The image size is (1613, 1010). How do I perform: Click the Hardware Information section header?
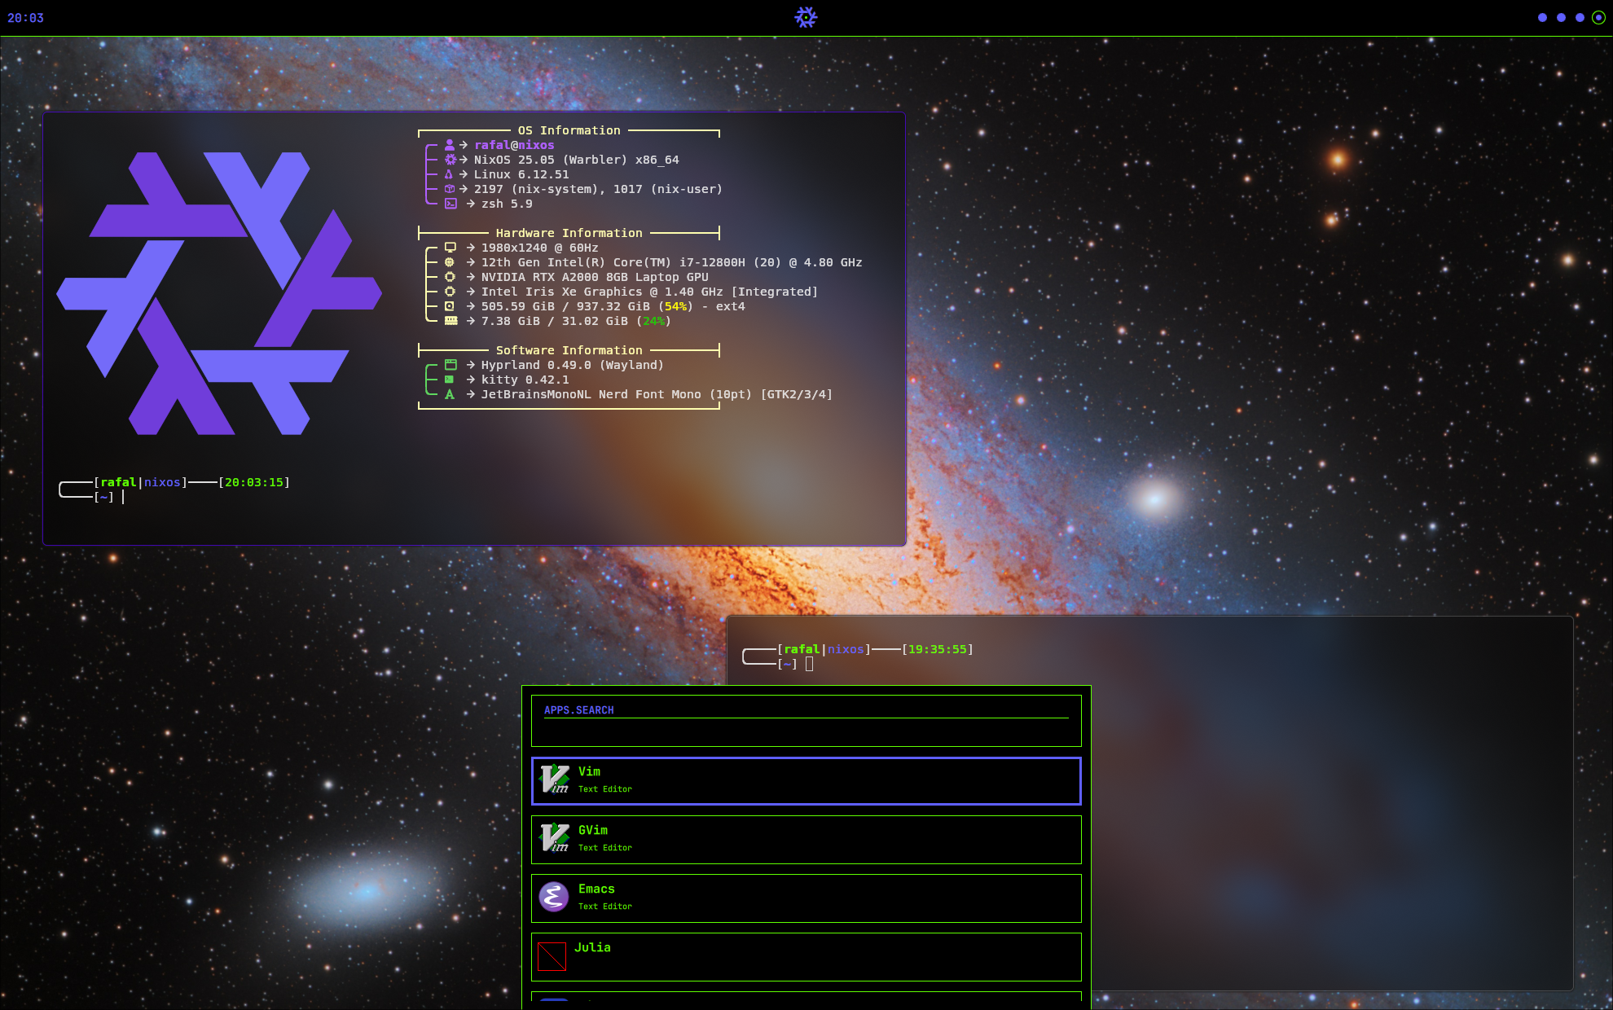(569, 233)
